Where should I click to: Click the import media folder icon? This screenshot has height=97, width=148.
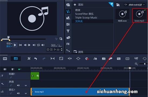click(x=118, y=5)
